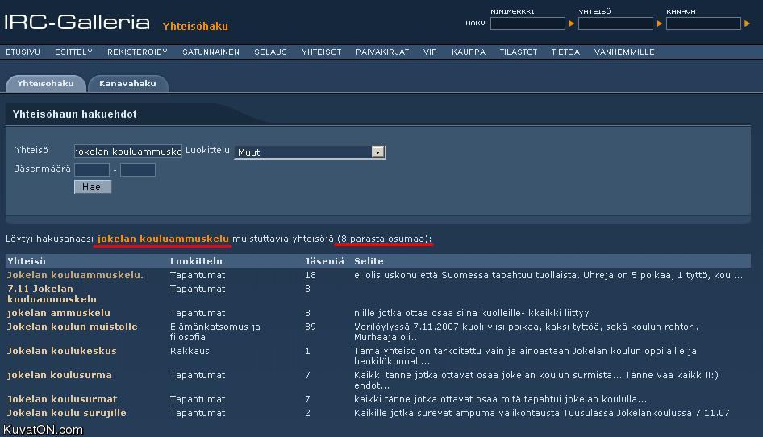Go to Päiväkirjat in the navigation bar
This screenshot has height=437, width=763.
382,52
